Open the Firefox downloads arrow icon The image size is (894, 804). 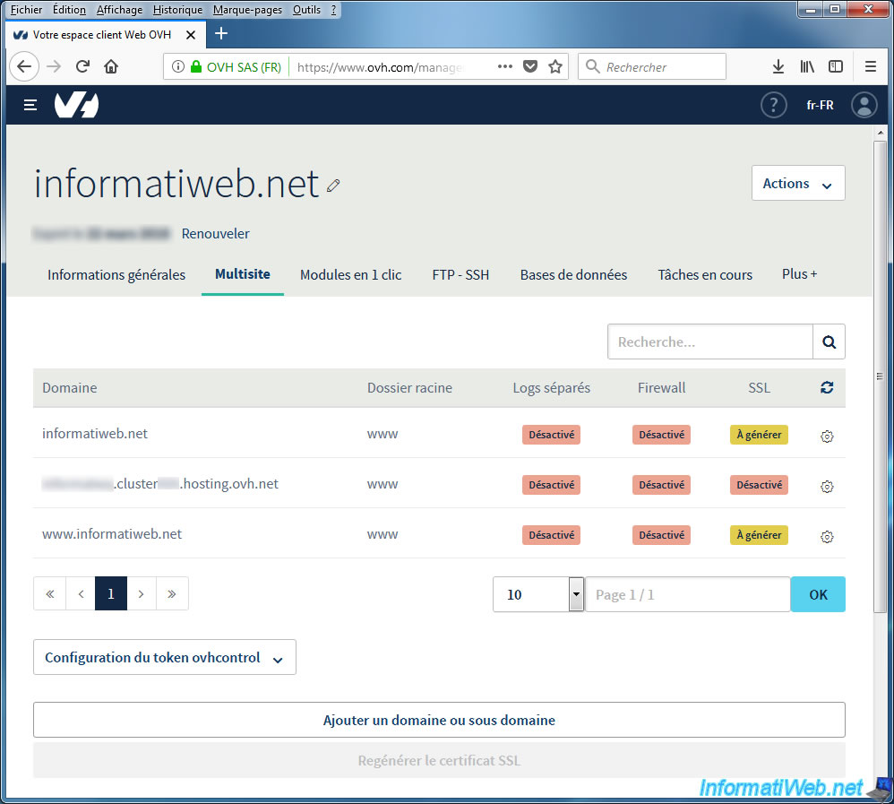tap(778, 66)
